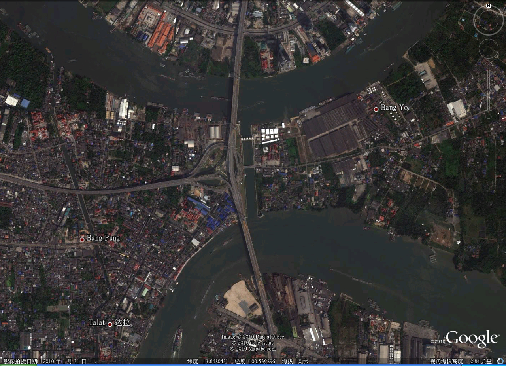506x366 pixels.
Task: Click zoom-in end of the zoom slider
Action: click(489, 66)
